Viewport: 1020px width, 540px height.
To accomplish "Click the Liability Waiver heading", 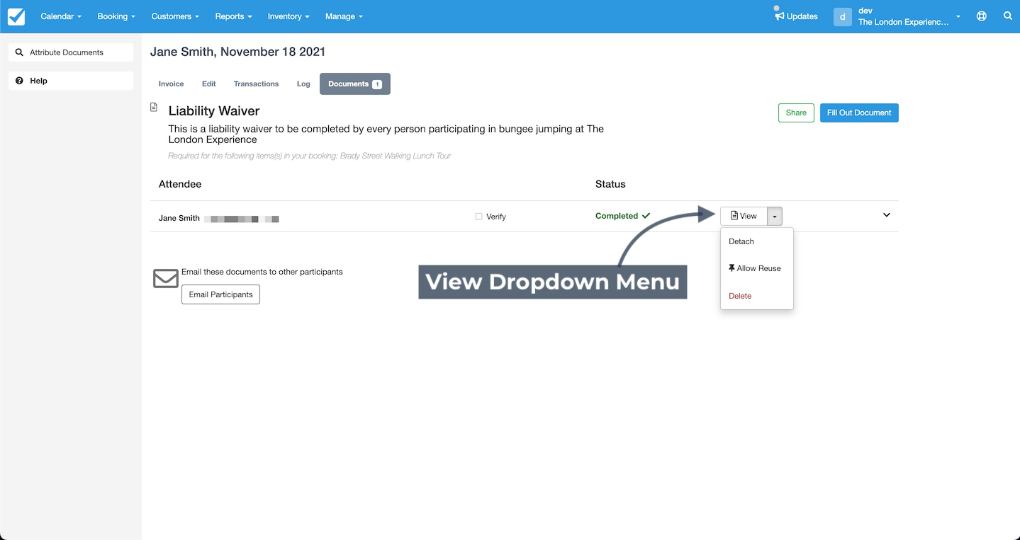I will [214, 111].
